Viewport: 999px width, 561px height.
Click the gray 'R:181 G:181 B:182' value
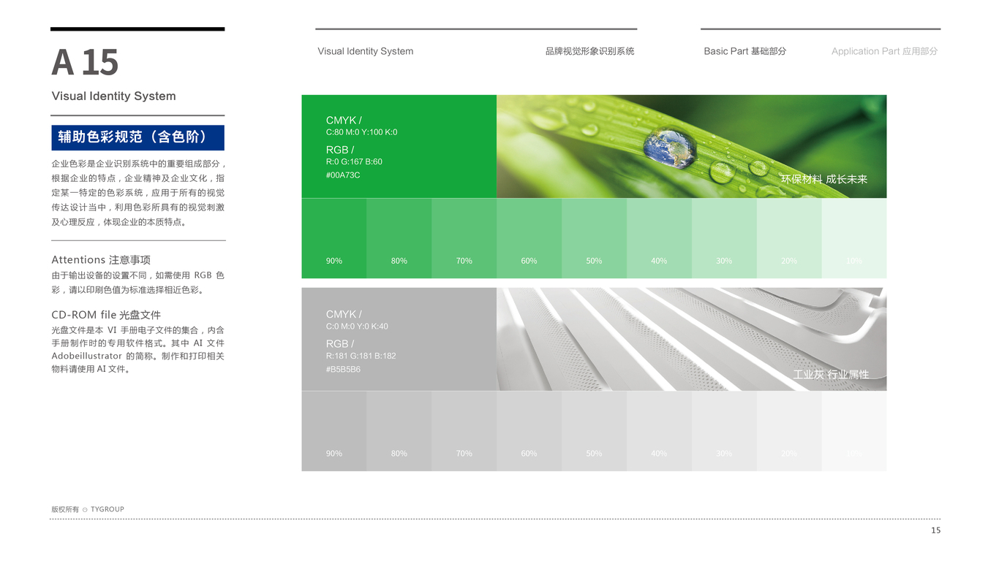[361, 356]
